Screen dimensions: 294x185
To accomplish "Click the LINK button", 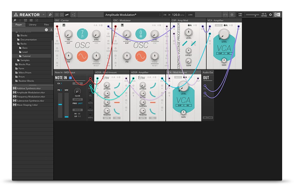I will pyautogui.click(x=190, y=15).
